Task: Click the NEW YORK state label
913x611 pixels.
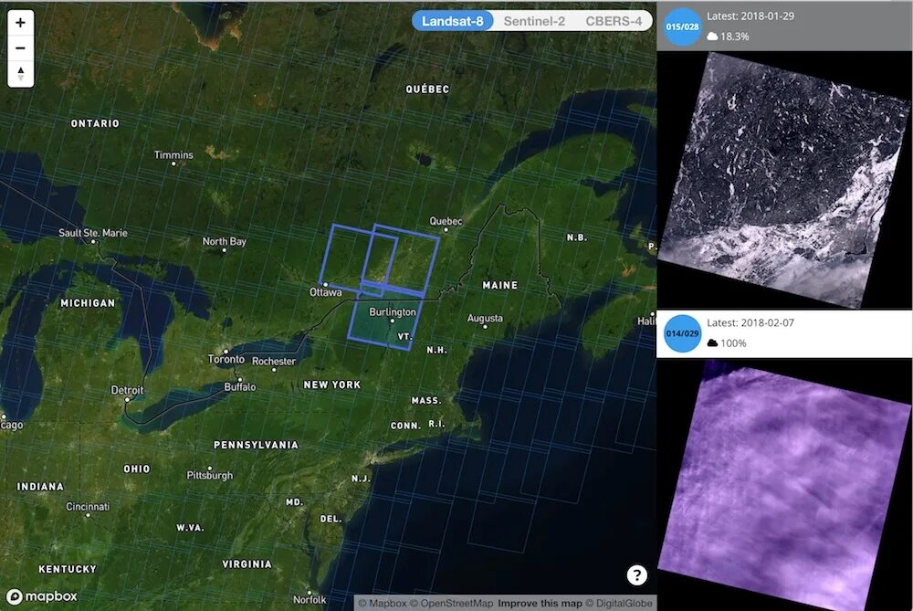Action: pyautogui.click(x=332, y=385)
